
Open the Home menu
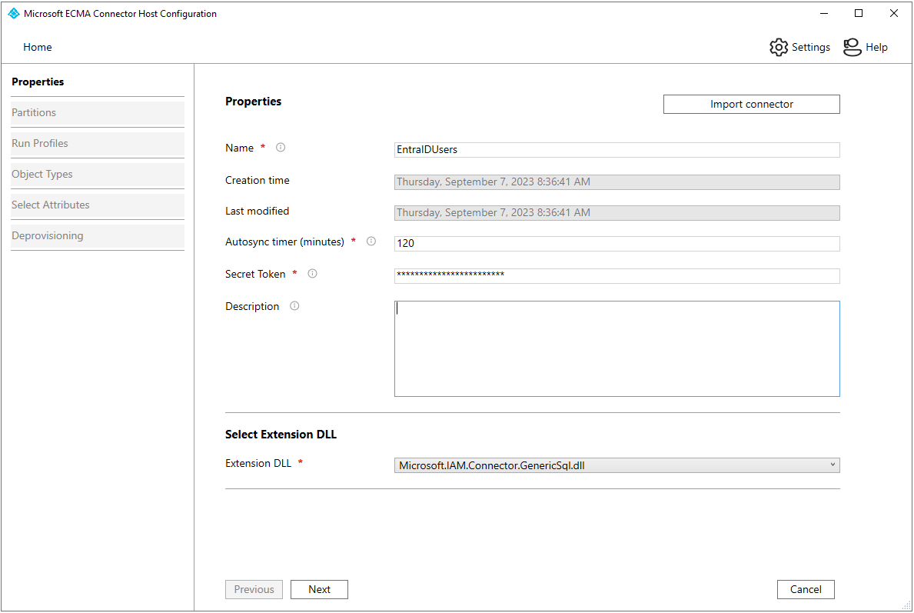pos(38,47)
